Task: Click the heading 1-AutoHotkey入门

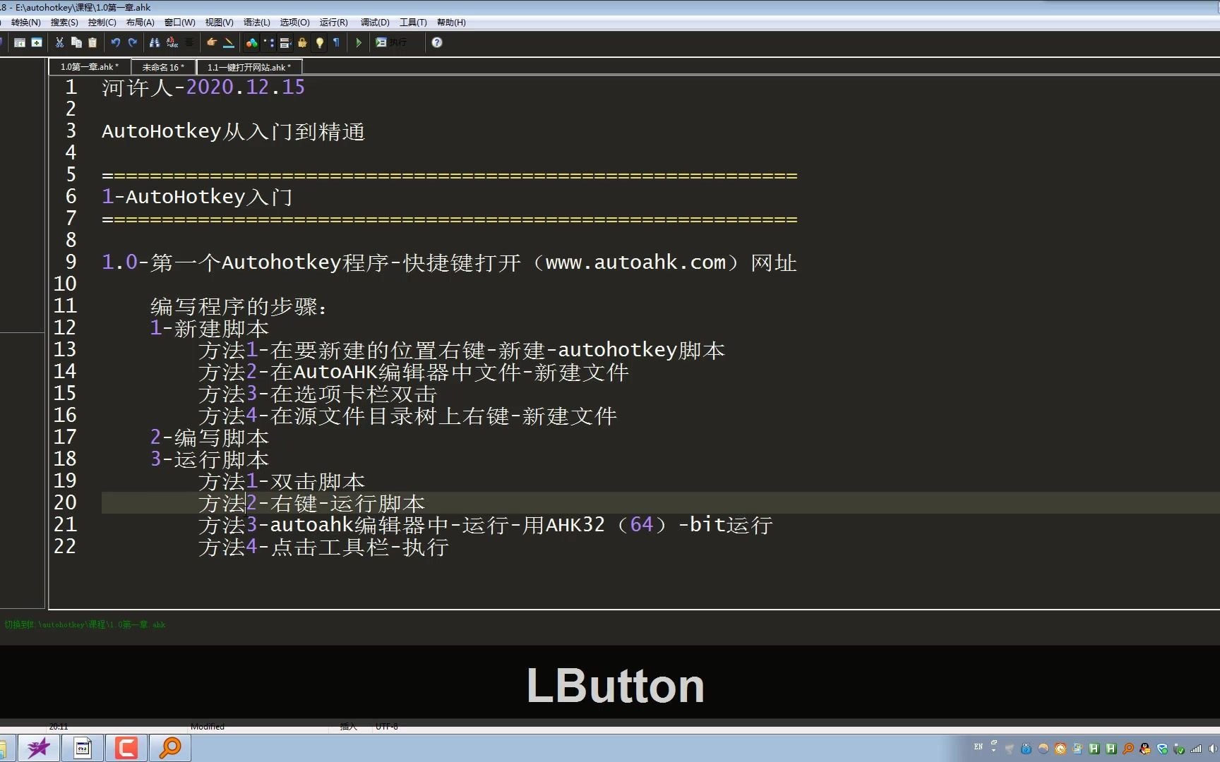Action: click(x=197, y=197)
